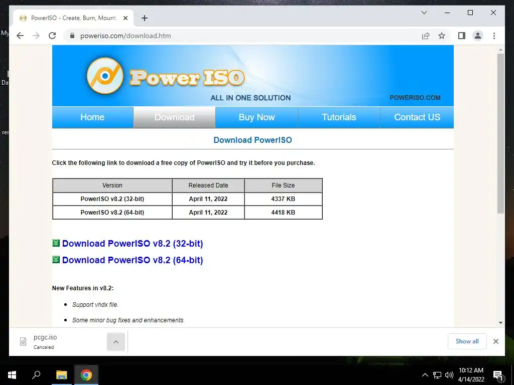
Task: Click the Chrome taskbar icon
Action: tap(86, 375)
